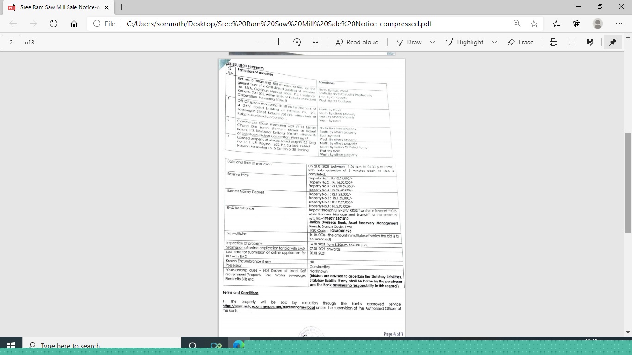The width and height of the screenshot is (632, 355).
Task: Open the Collections icon
Action: point(577,24)
